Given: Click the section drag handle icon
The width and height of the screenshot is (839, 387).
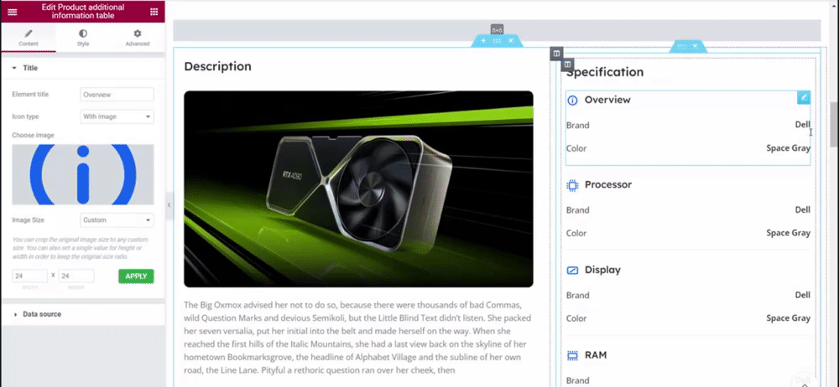Looking at the screenshot, I should (497, 40).
